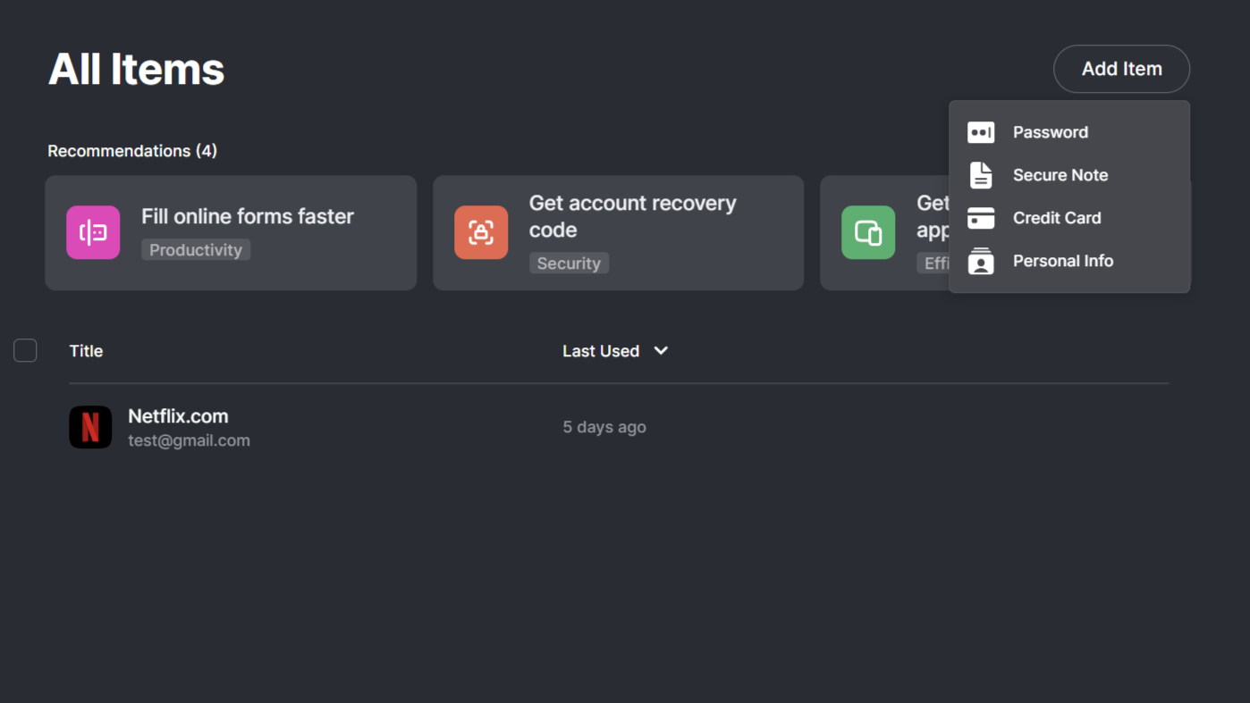The height and width of the screenshot is (703, 1250).
Task: Expand the Last Used sort chevron
Action: click(661, 351)
